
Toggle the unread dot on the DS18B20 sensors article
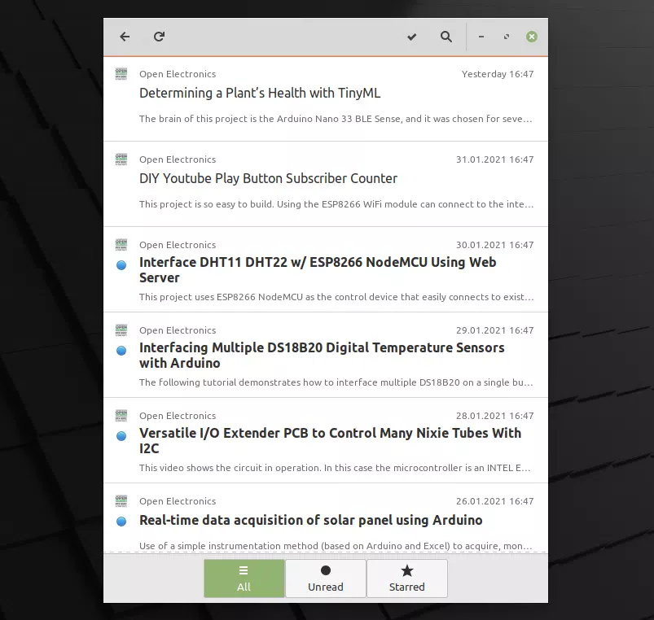[x=123, y=350]
